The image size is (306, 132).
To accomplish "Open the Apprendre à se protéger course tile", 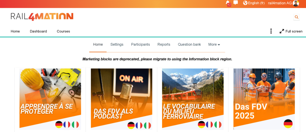I will pos(50,99).
